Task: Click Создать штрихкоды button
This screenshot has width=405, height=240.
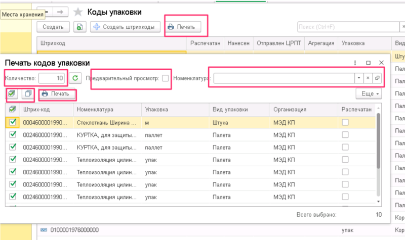Action: pos(125,27)
